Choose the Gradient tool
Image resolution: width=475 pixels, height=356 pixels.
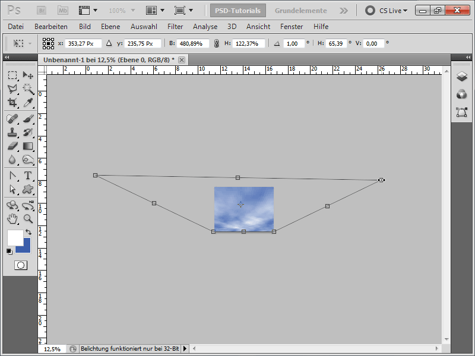[x=28, y=146]
